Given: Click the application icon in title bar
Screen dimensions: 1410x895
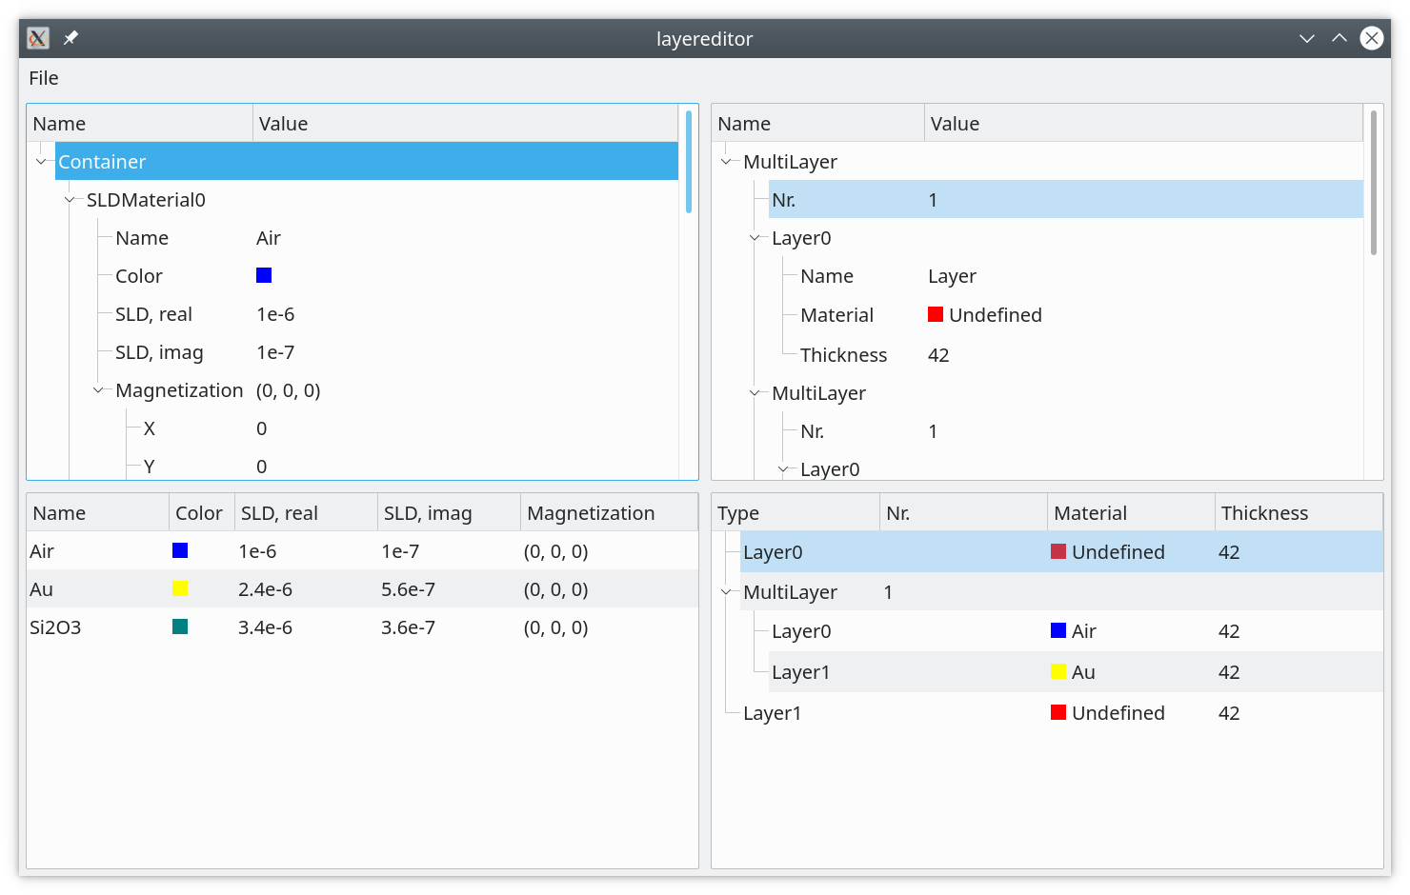Looking at the screenshot, I should click(38, 38).
